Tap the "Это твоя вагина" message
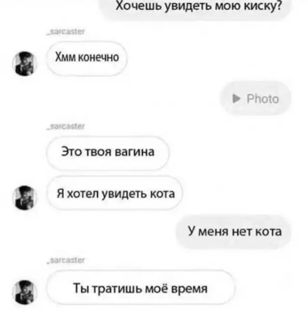Image resolution: width=308 pixels, height=310 pixels. 108,153
